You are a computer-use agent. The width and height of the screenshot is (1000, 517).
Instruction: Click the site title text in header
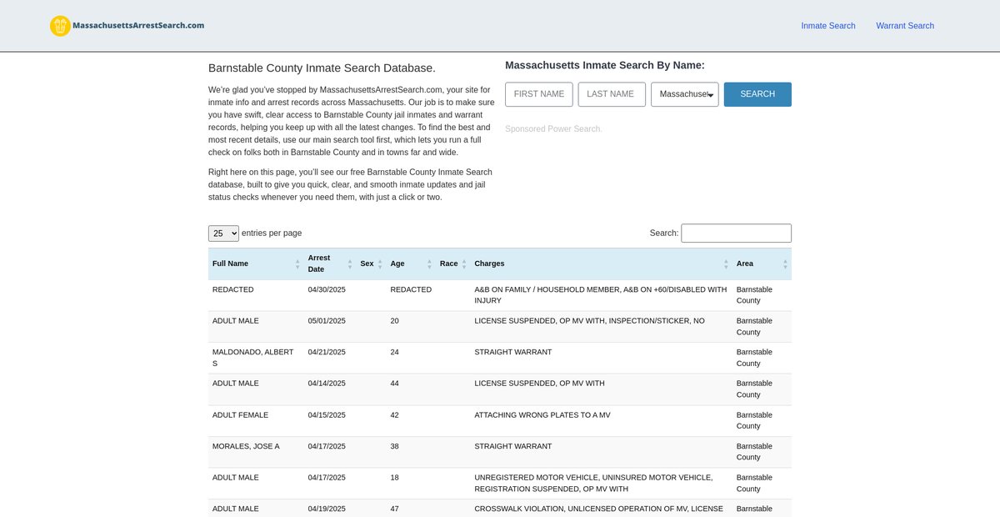138,26
